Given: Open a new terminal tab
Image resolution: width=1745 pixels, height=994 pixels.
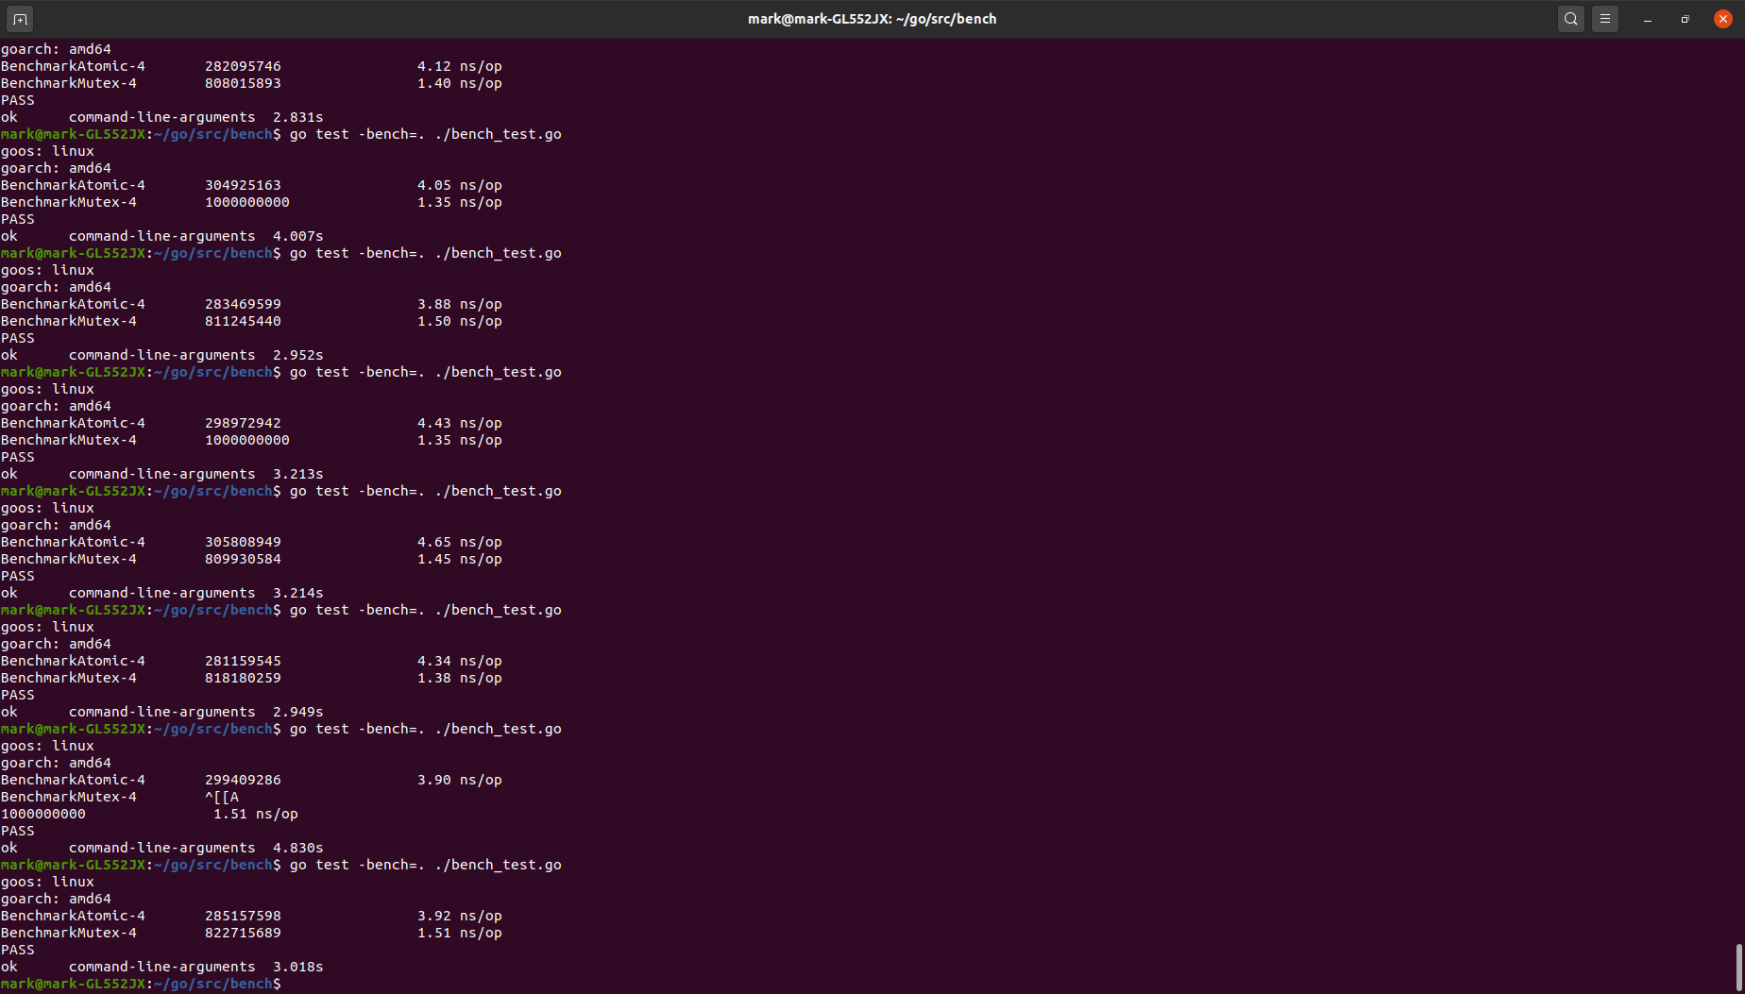Looking at the screenshot, I should pos(20,19).
